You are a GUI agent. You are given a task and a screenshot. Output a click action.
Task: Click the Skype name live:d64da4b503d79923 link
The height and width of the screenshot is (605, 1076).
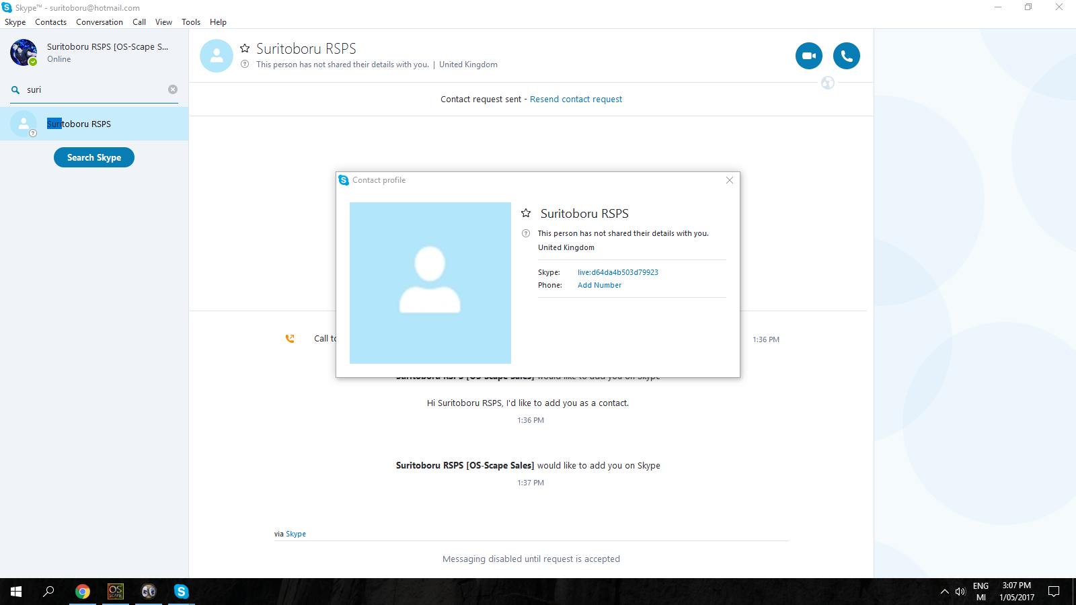coord(618,272)
